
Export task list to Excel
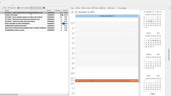click(44, 8)
